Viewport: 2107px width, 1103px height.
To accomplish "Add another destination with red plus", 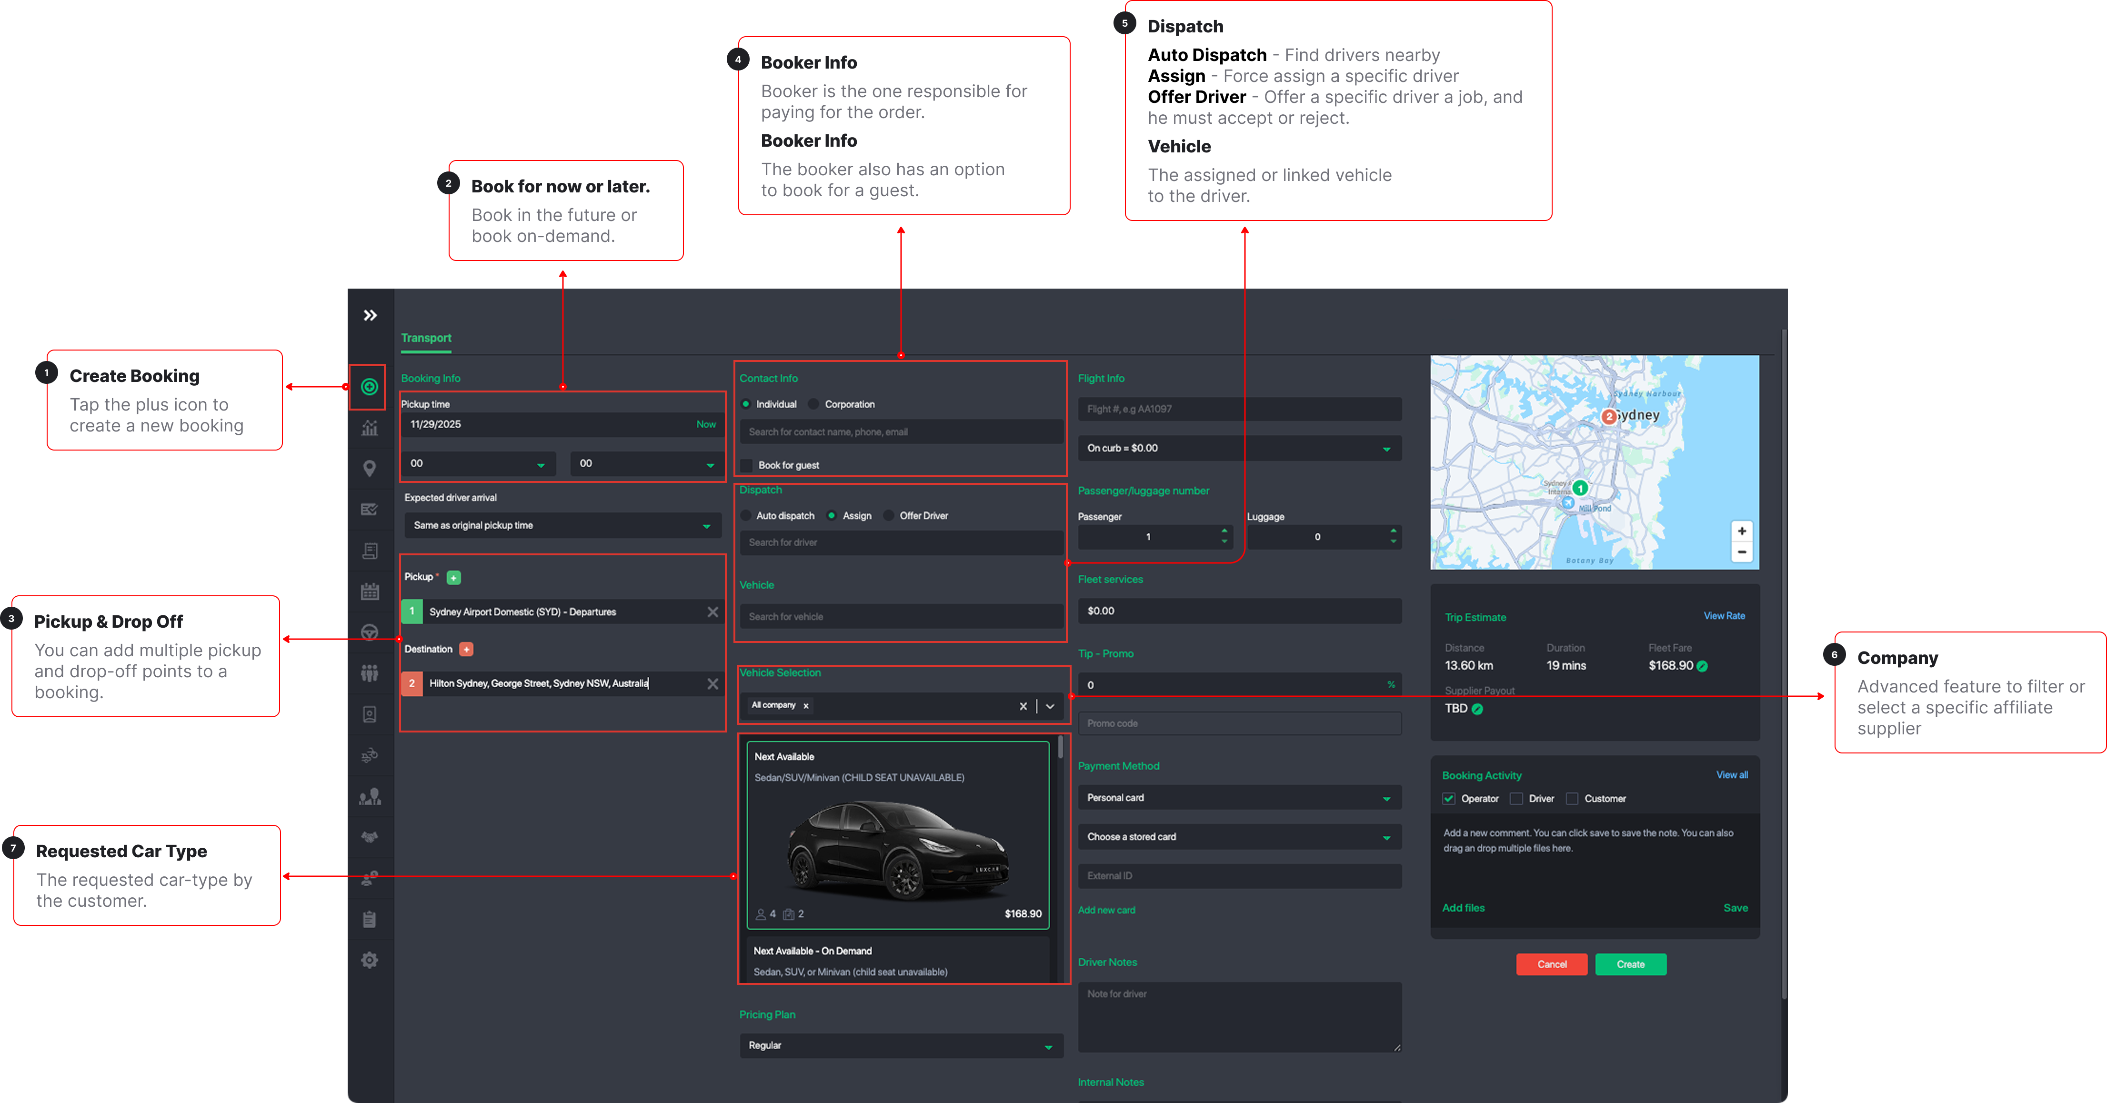I will pyautogui.click(x=466, y=649).
